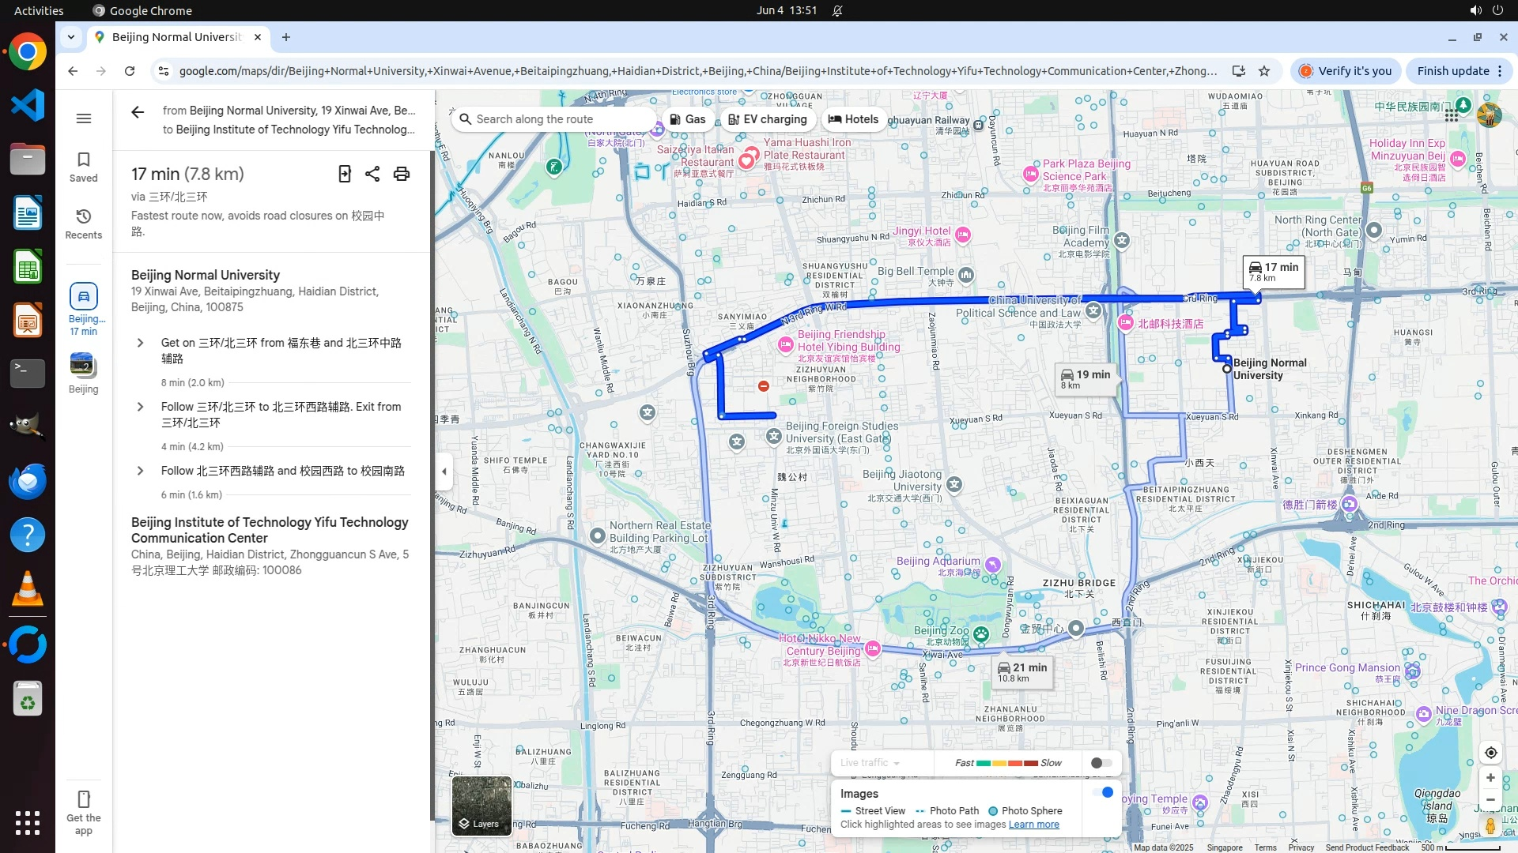Click the Finish update button
Screen dimensions: 1518x853
pyautogui.click(x=1452, y=71)
